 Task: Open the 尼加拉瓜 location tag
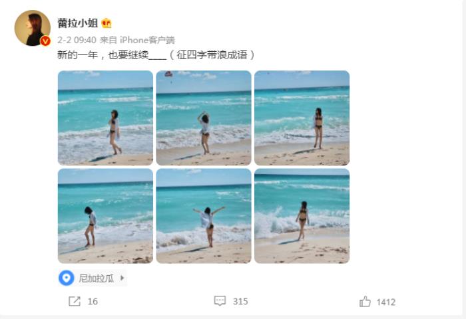click(93, 278)
